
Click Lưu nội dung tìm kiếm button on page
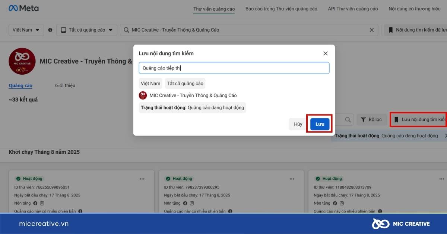tap(419, 120)
